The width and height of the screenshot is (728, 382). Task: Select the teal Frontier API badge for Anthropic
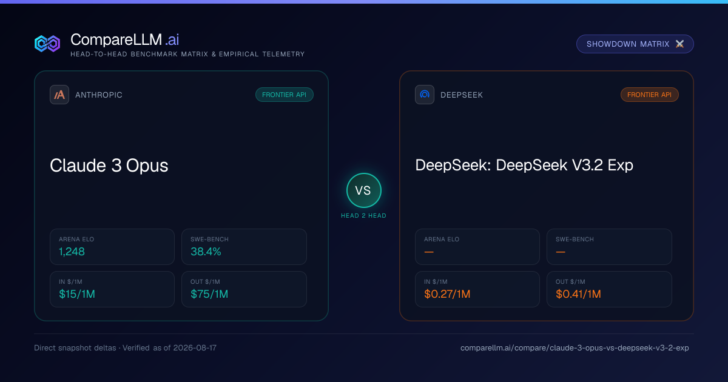285,95
